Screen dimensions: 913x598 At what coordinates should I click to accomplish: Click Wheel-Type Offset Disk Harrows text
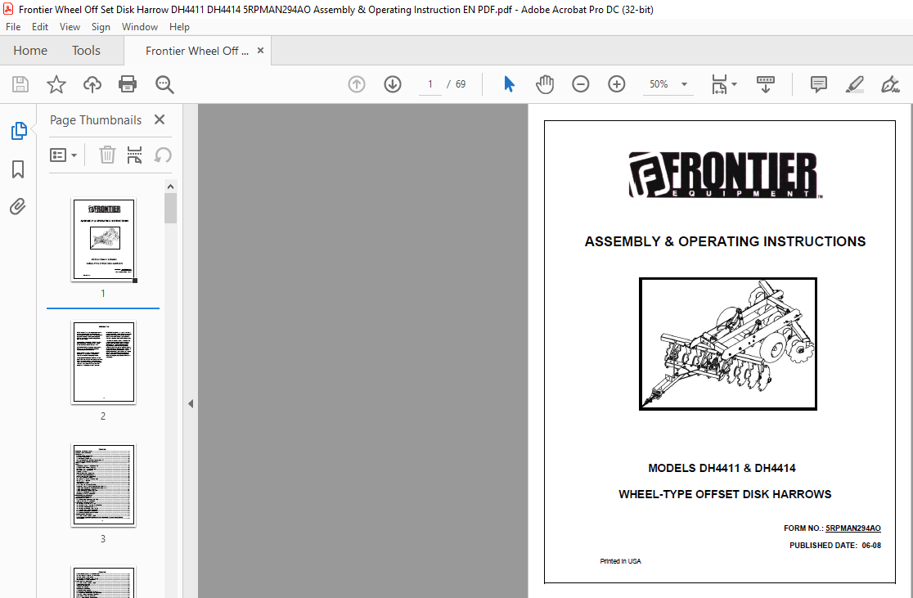[x=725, y=494]
